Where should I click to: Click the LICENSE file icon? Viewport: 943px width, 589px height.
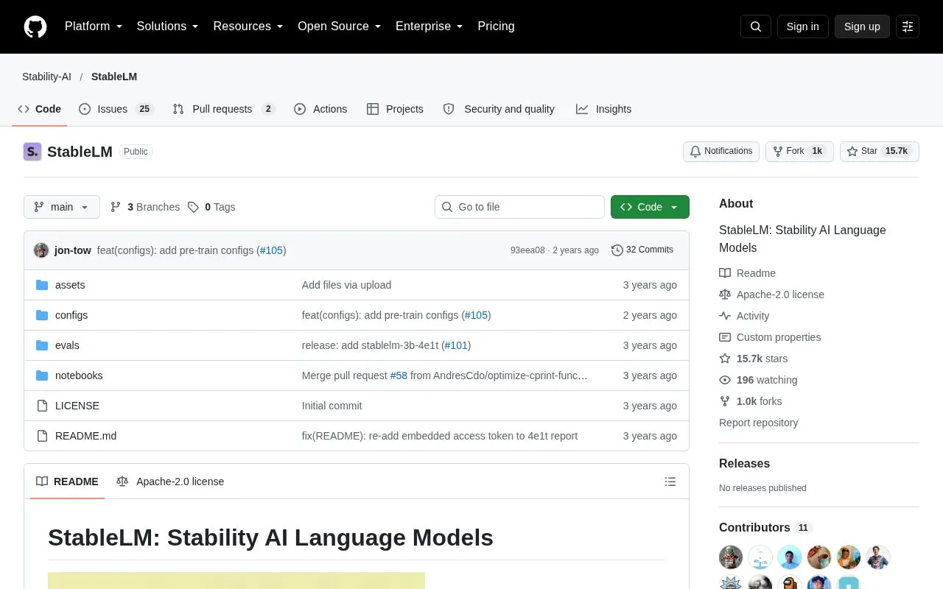click(42, 406)
